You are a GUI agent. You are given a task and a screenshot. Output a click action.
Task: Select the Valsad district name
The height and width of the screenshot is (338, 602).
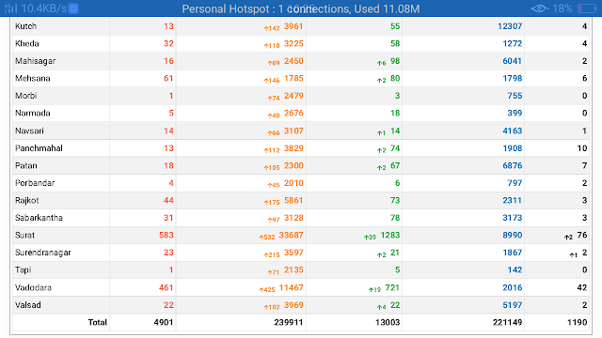[x=27, y=305]
